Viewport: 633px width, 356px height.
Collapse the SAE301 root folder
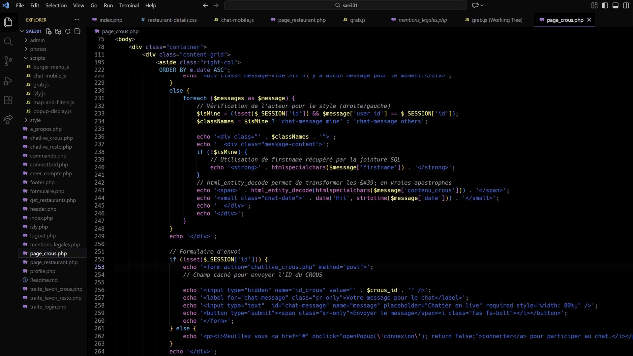(x=22, y=31)
